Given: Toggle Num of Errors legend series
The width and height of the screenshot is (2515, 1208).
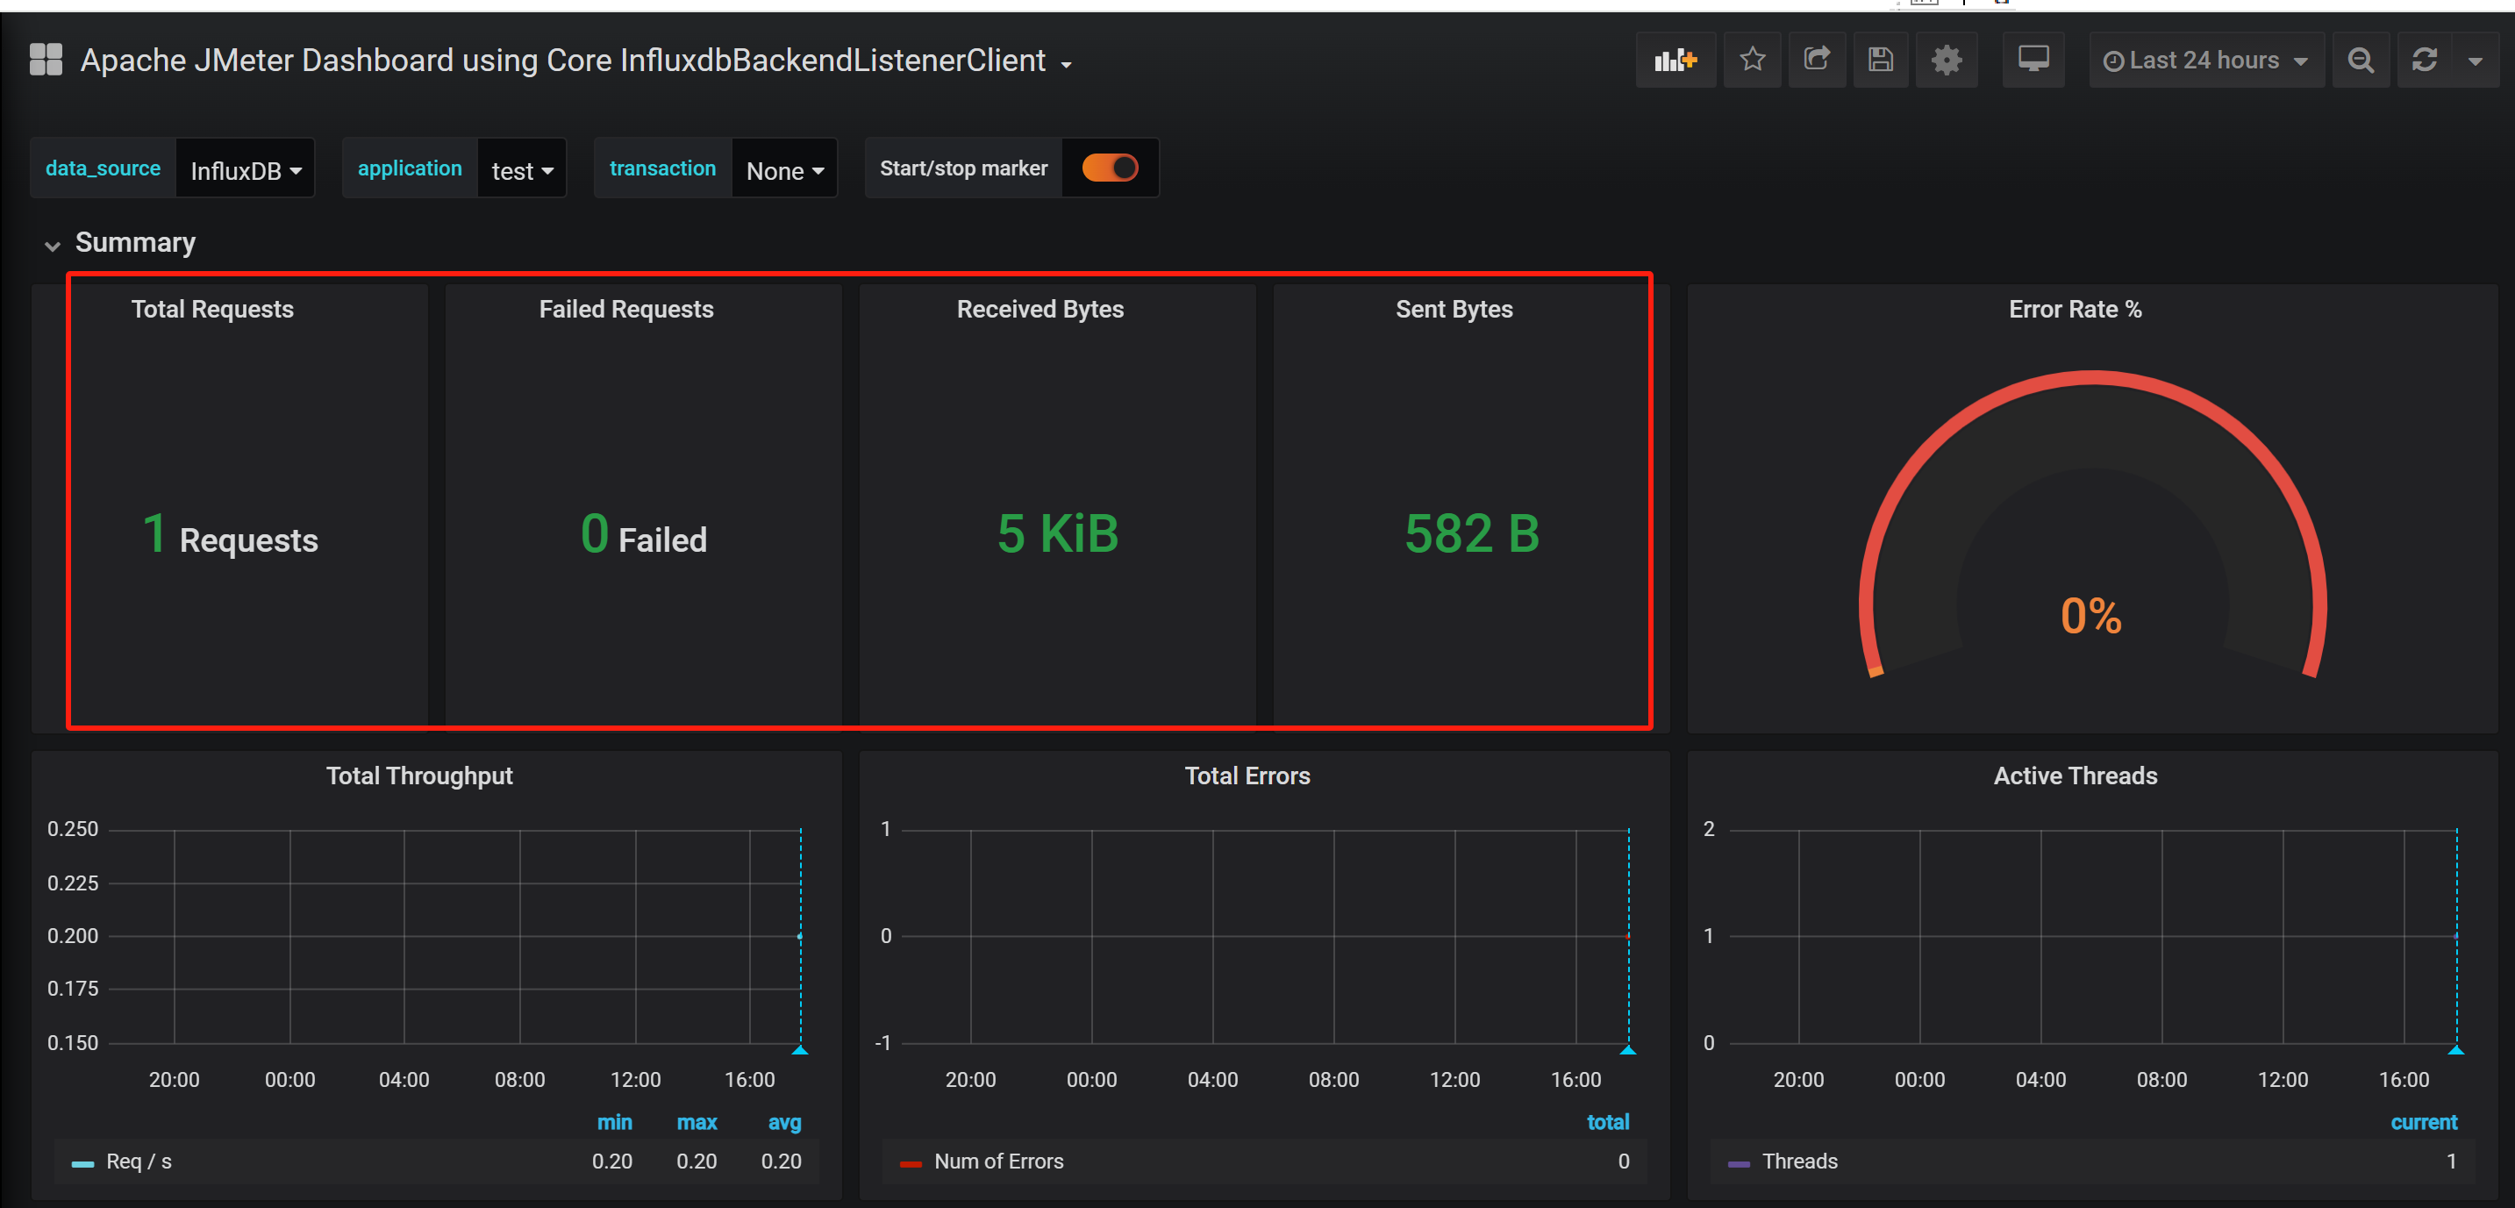Looking at the screenshot, I should click(x=997, y=1162).
